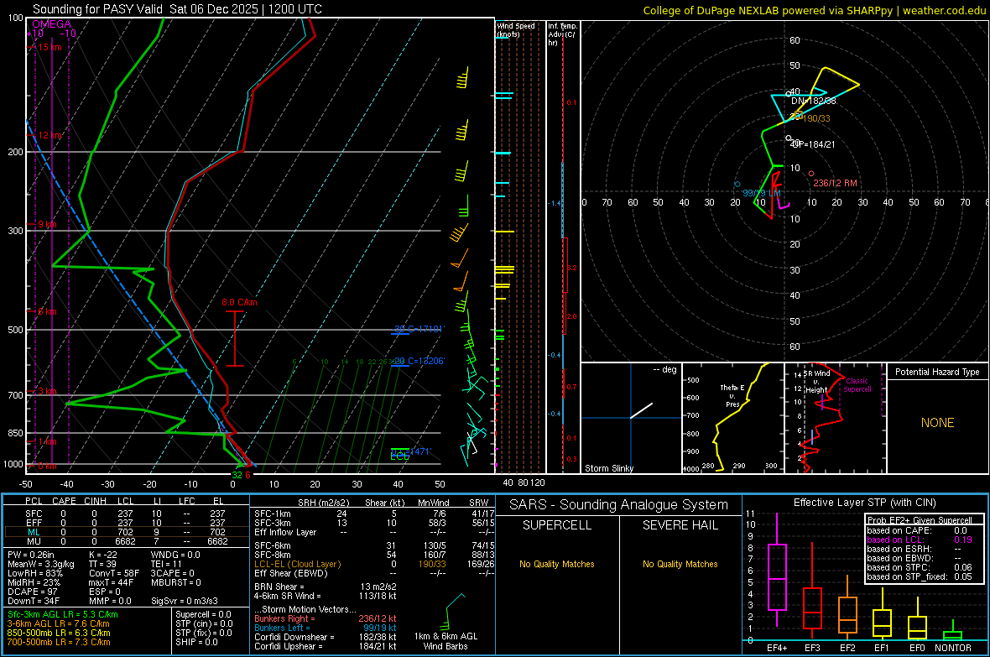This screenshot has height=657, width=990.
Task: Click the magenta "based on LCL: 0.19" line
Action: 920,540
